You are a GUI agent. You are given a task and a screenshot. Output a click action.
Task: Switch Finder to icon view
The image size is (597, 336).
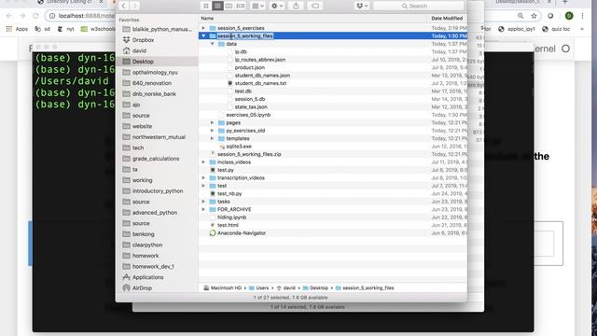pyautogui.click(x=206, y=6)
